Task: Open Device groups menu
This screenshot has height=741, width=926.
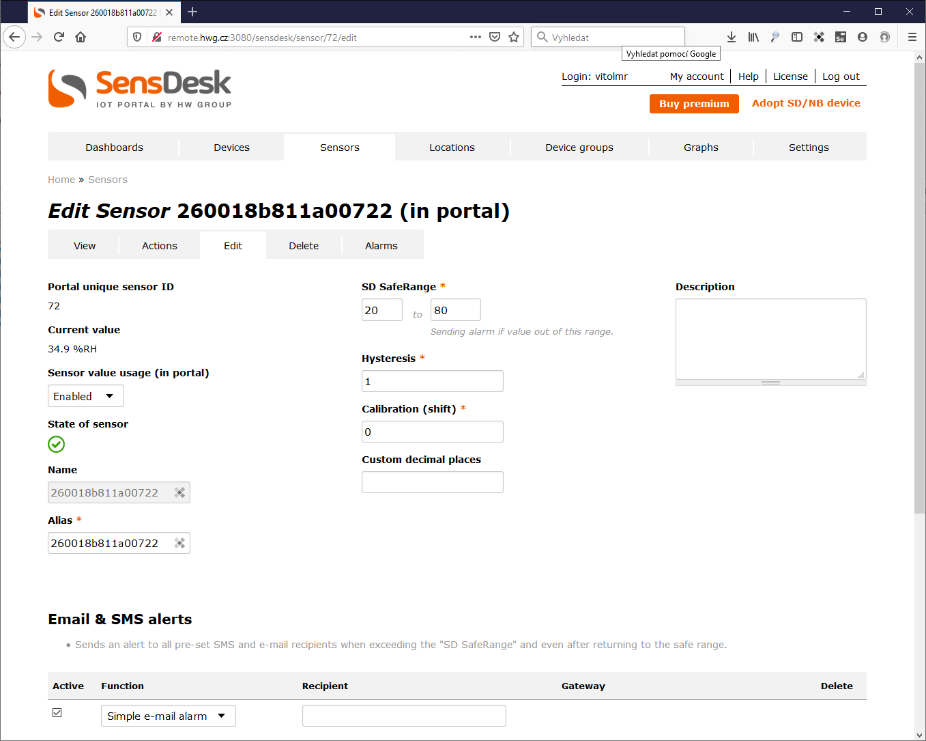Action: 579,148
